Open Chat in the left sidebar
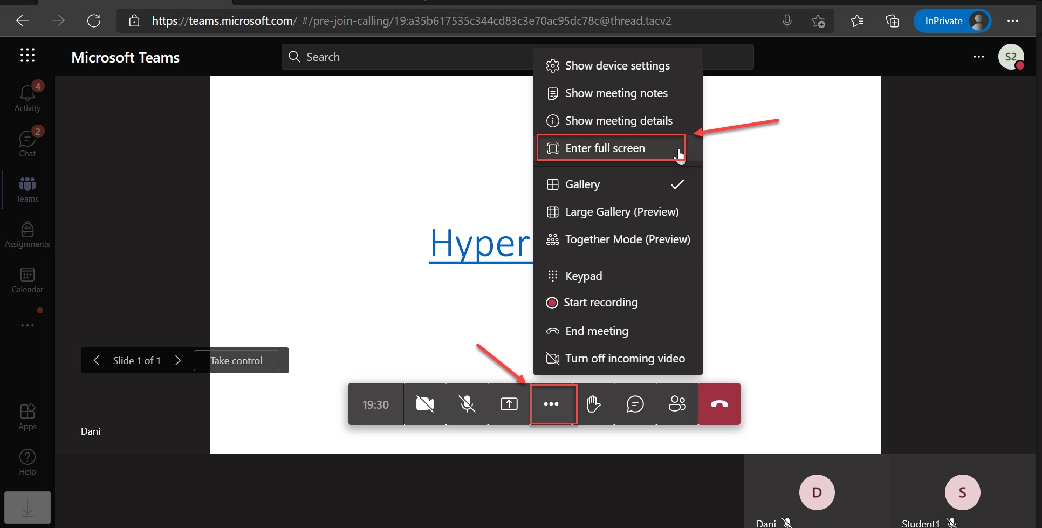 tap(28, 142)
